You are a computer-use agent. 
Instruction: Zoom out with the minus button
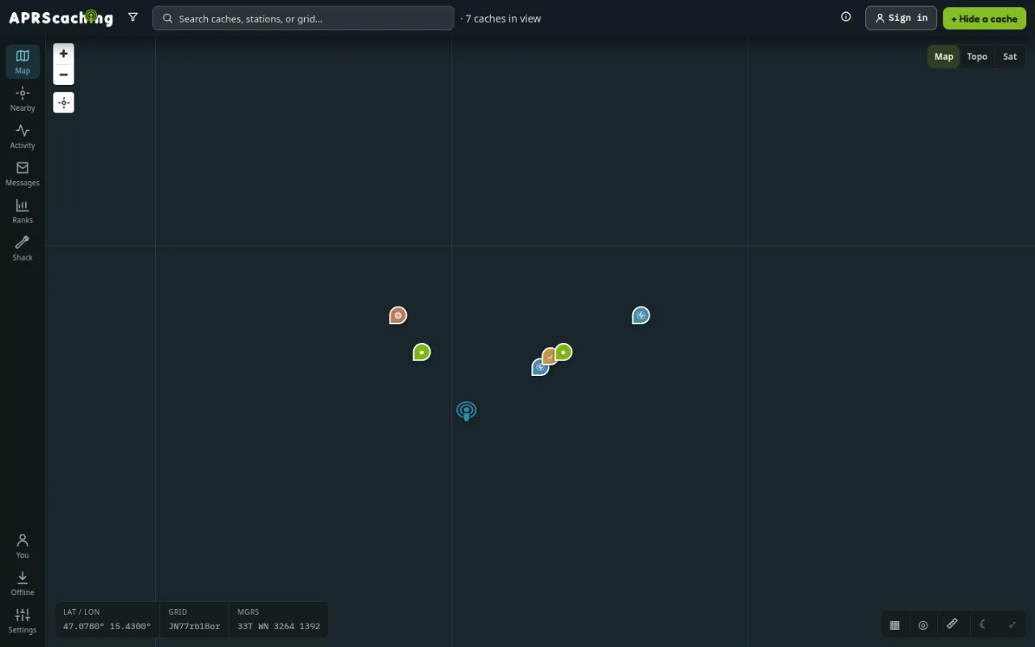point(64,74)
